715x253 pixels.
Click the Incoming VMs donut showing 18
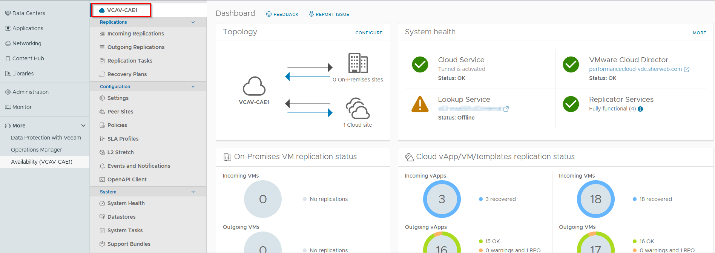click(596, 199)
